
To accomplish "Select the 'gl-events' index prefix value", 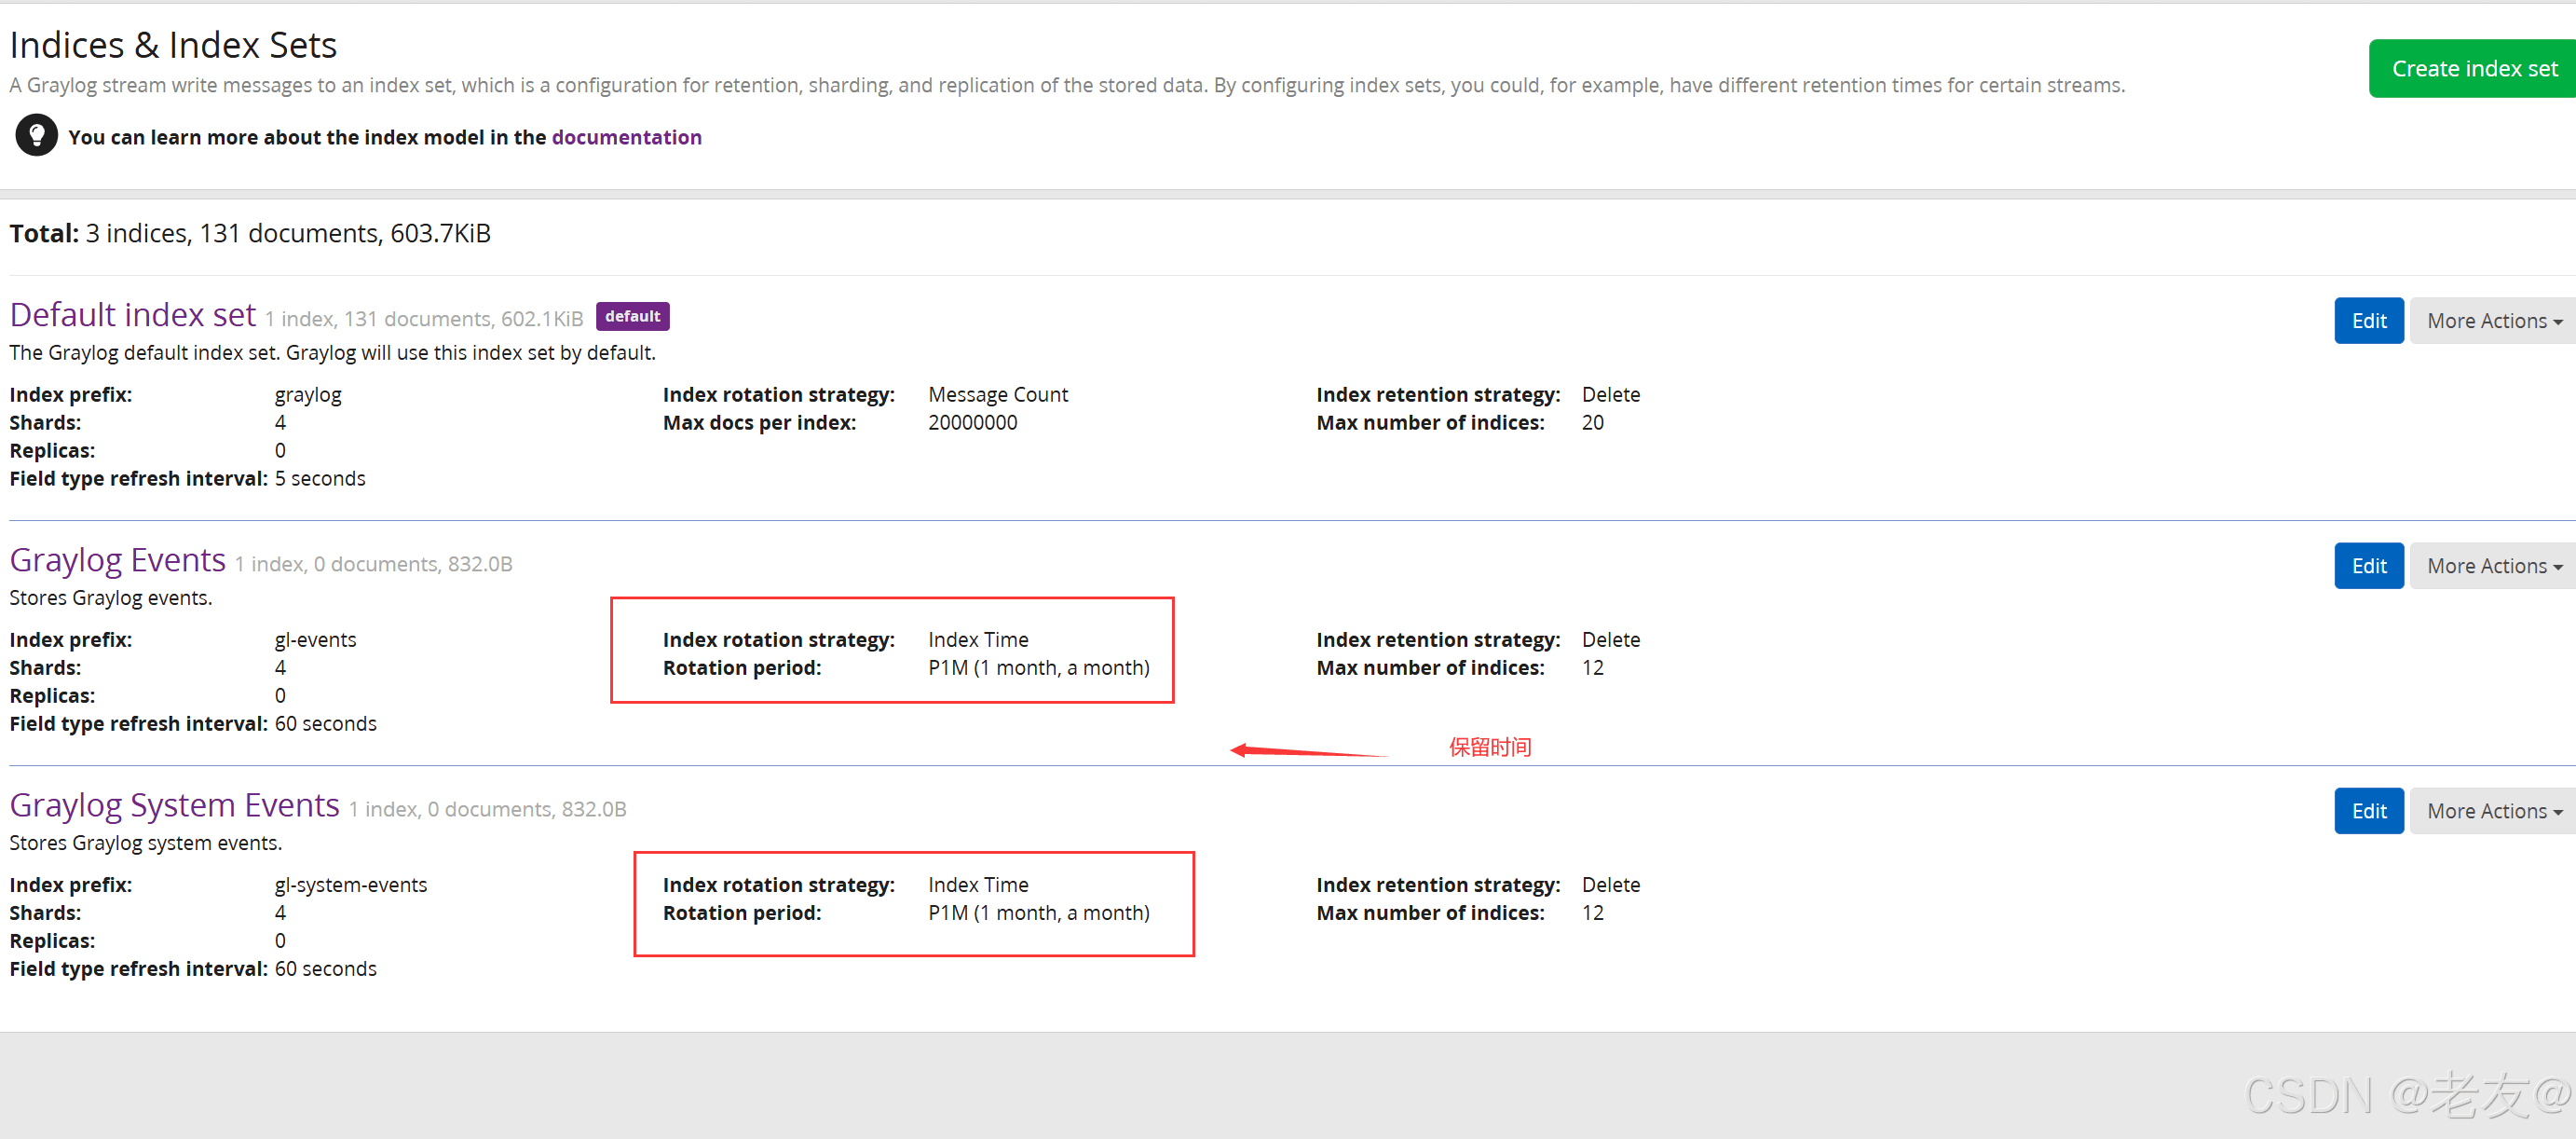I will click(315, 640).
